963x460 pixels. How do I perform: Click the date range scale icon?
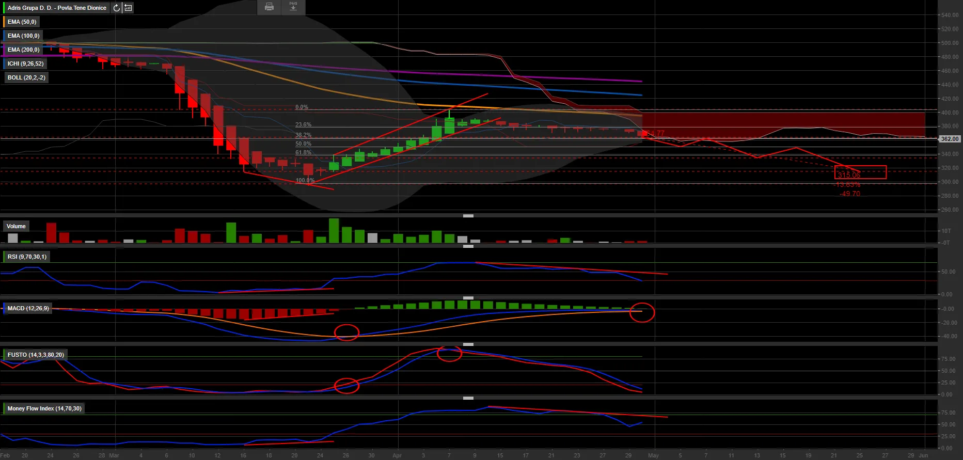128,8
